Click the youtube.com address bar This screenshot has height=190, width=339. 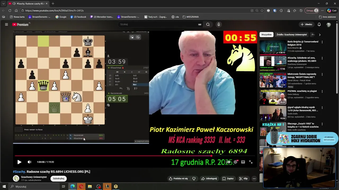pos(135,11)
